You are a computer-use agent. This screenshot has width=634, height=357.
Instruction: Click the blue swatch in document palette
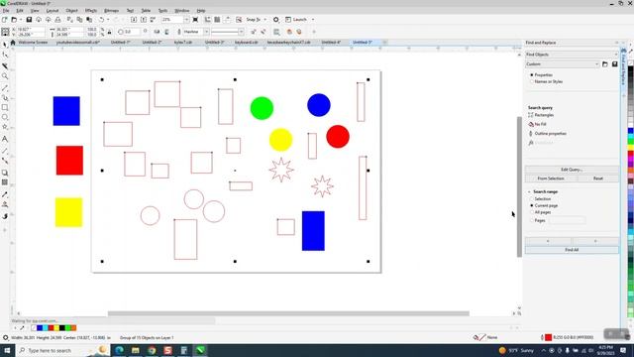(40, 328)
